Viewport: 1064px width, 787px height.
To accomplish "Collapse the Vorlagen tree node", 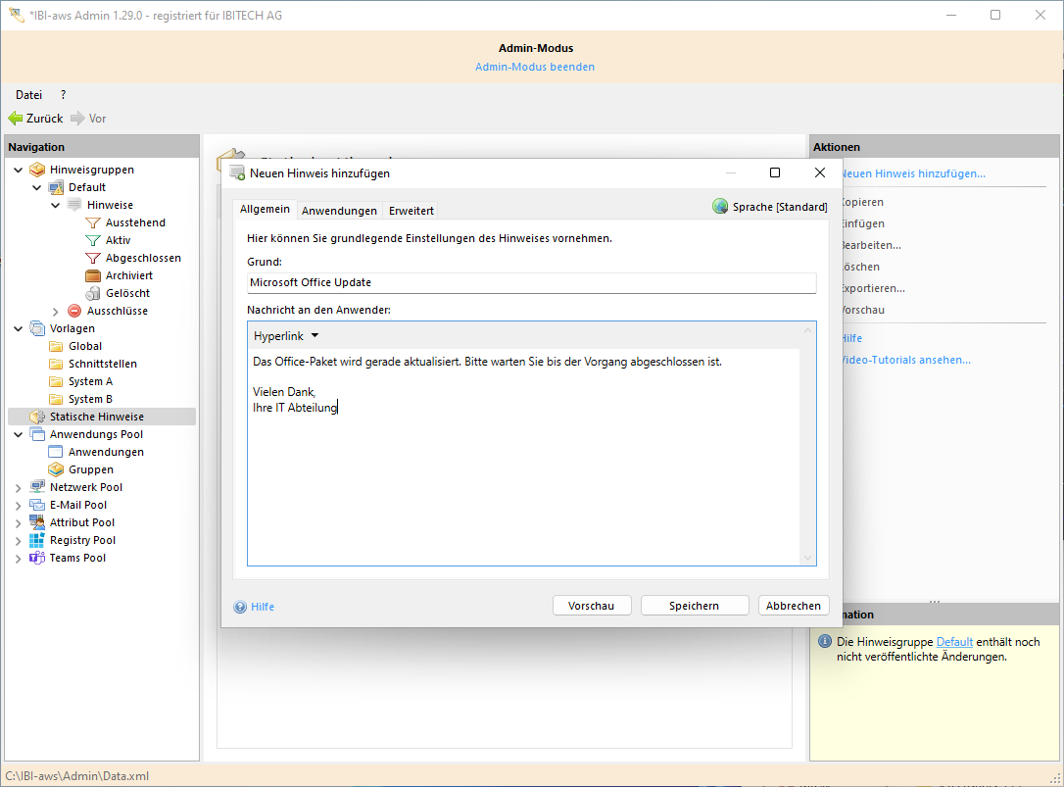I will [19, 328].
